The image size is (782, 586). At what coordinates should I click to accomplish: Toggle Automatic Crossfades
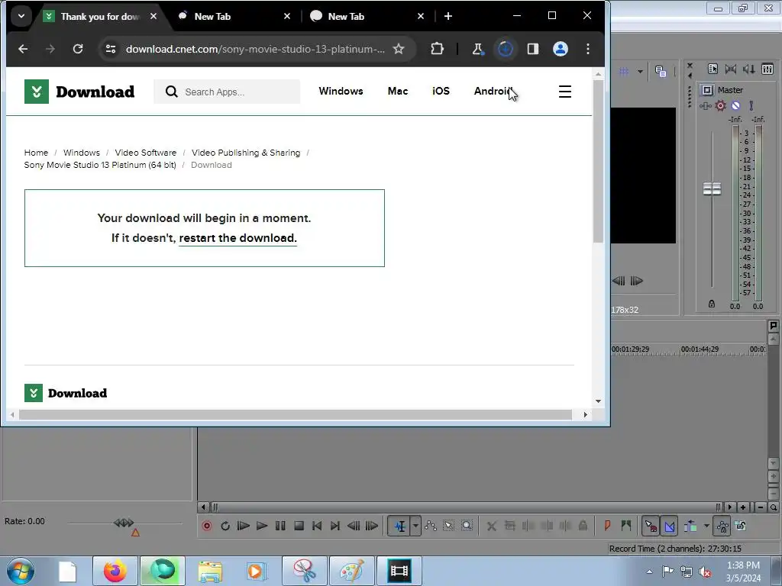[x=669, y=526]
